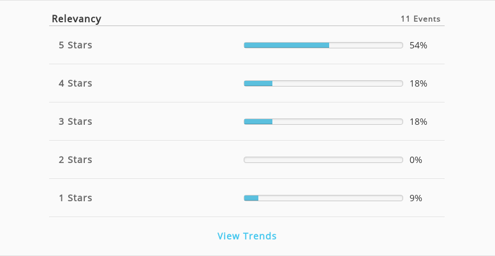Click the unfilled part of 1 Stars bar
495x256 pixels.
click(330, 198)
